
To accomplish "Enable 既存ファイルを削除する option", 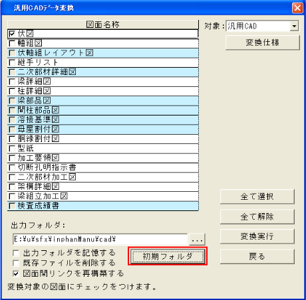I will [x=16, y=263].
